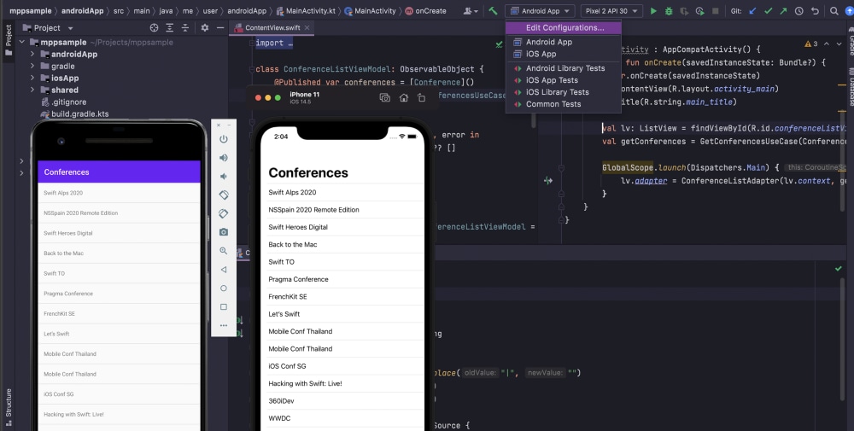Update project with the blue Git arrow

[752, 11]
